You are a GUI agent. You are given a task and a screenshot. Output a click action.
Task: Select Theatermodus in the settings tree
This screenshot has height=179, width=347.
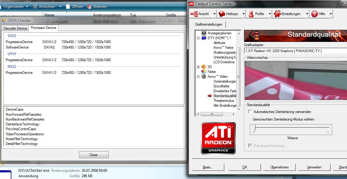223,101
